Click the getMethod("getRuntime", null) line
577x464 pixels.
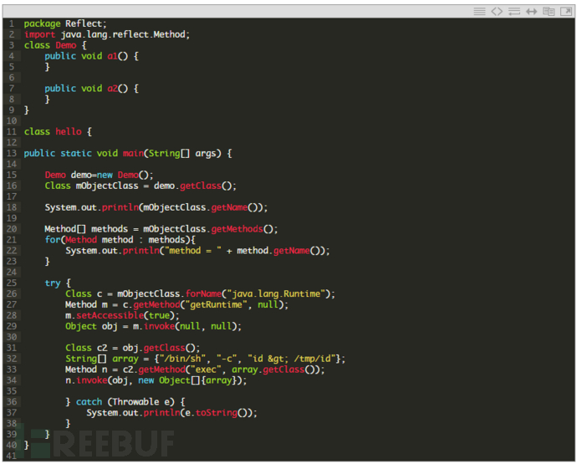177,304
